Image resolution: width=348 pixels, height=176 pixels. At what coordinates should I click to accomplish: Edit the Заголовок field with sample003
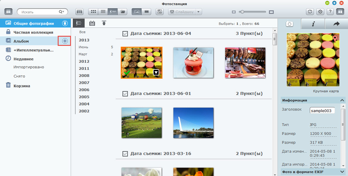tap(322, 111)
